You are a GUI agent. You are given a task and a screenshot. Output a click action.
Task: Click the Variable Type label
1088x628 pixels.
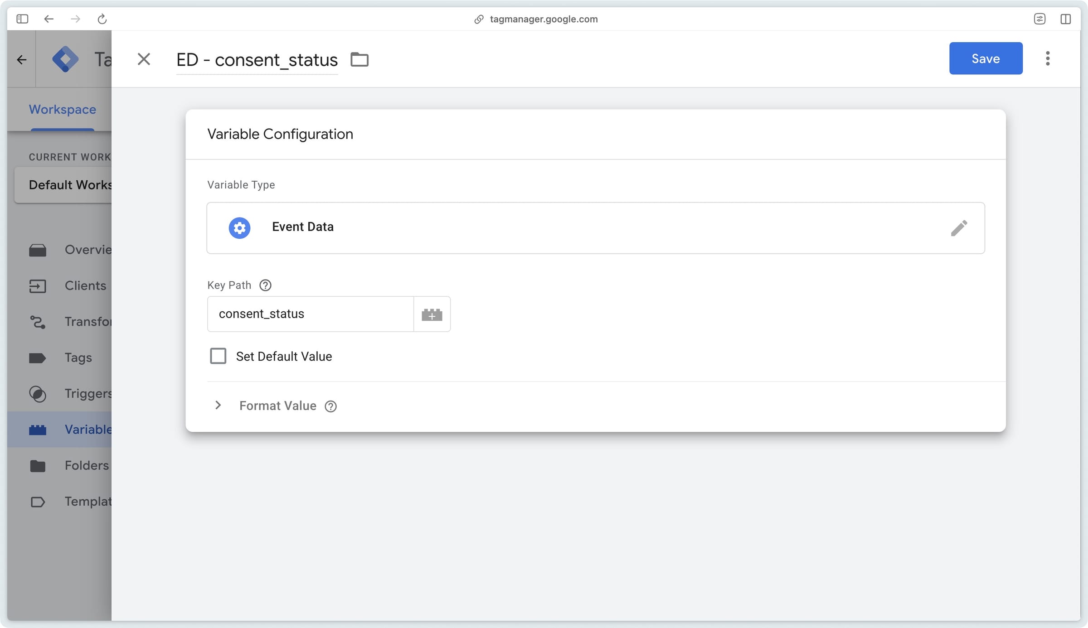pos(241,185)
